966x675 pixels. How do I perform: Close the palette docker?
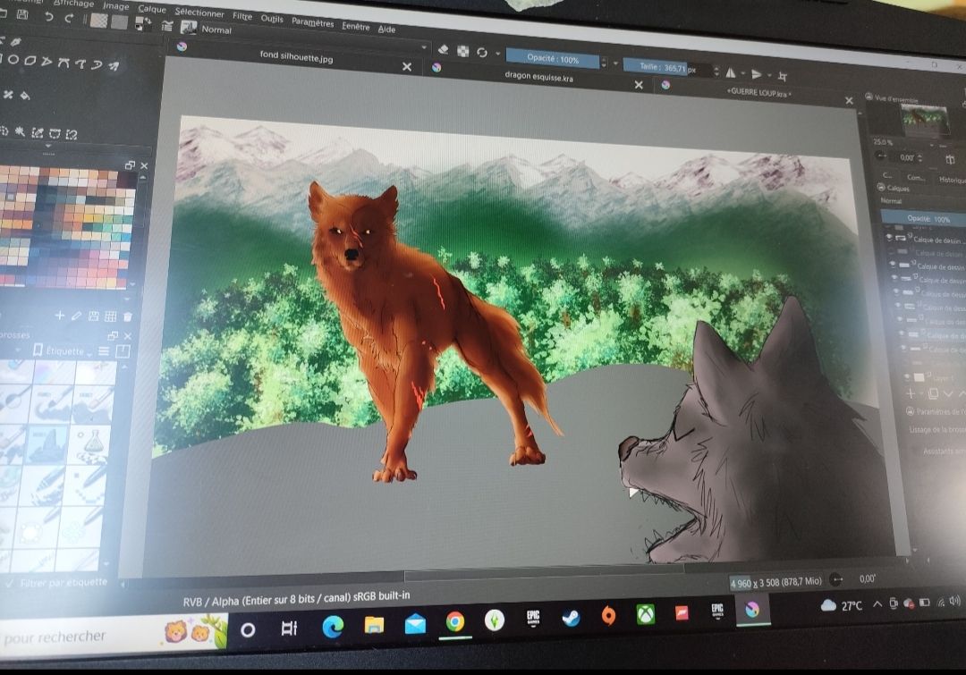tap(144, 165)
